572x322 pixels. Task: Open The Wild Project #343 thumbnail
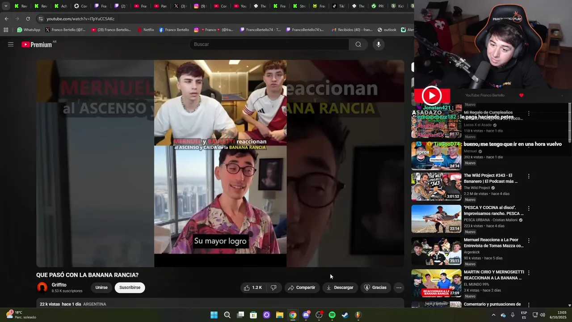[x=436, y=186]
